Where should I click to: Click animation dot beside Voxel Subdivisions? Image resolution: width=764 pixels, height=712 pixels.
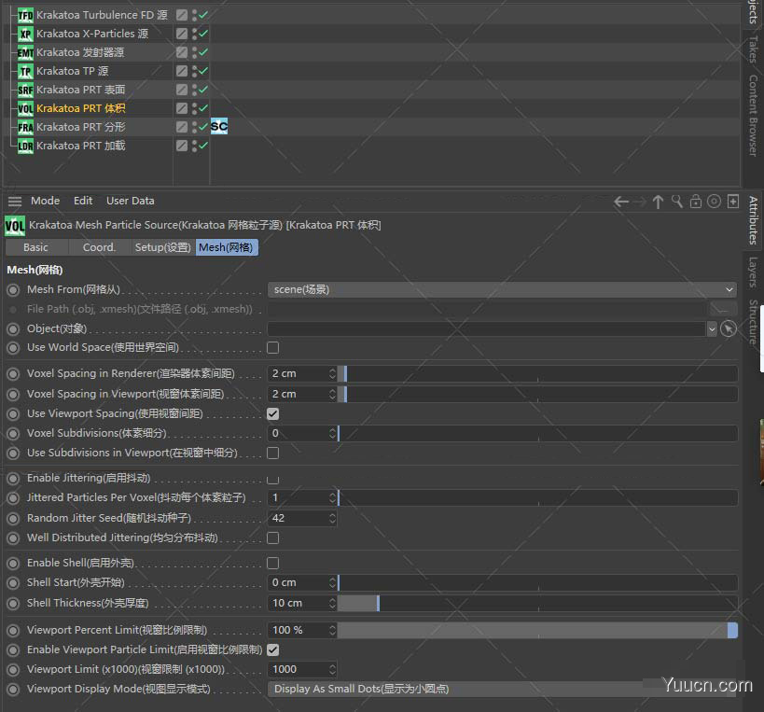coord(13,434)
